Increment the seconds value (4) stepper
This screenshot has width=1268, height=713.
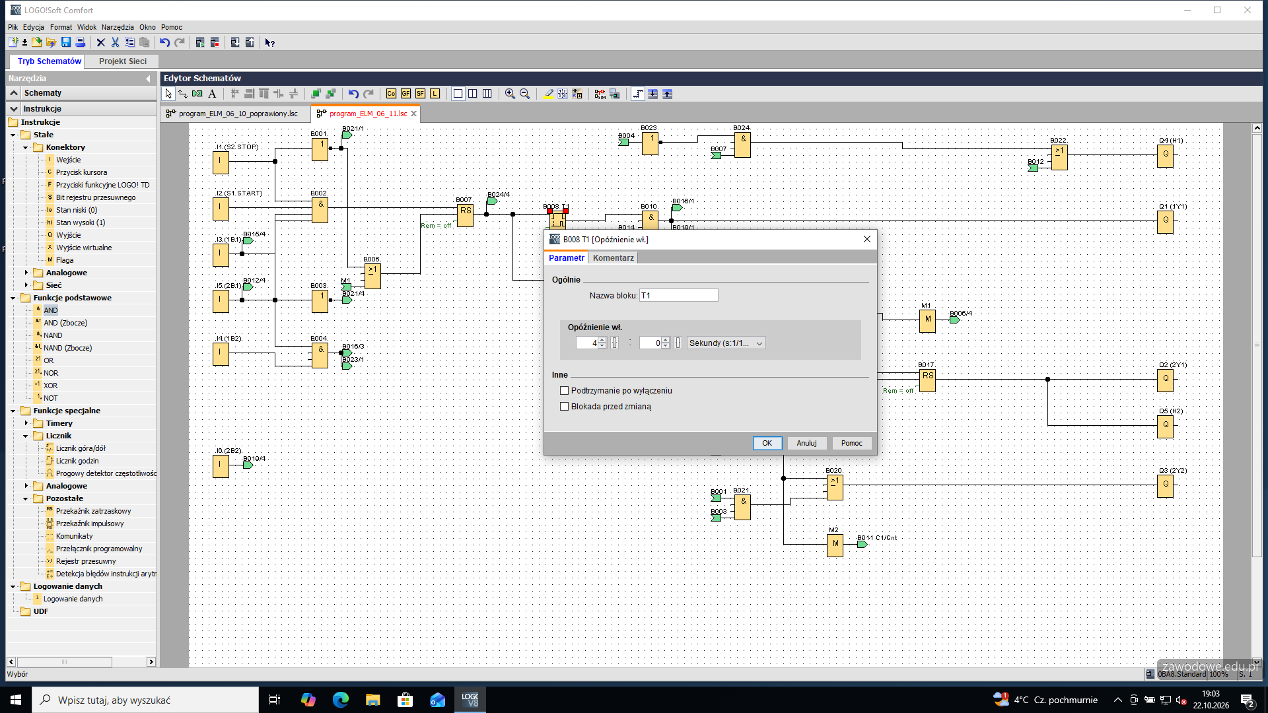pyautogui.click(x=602, y=340)
